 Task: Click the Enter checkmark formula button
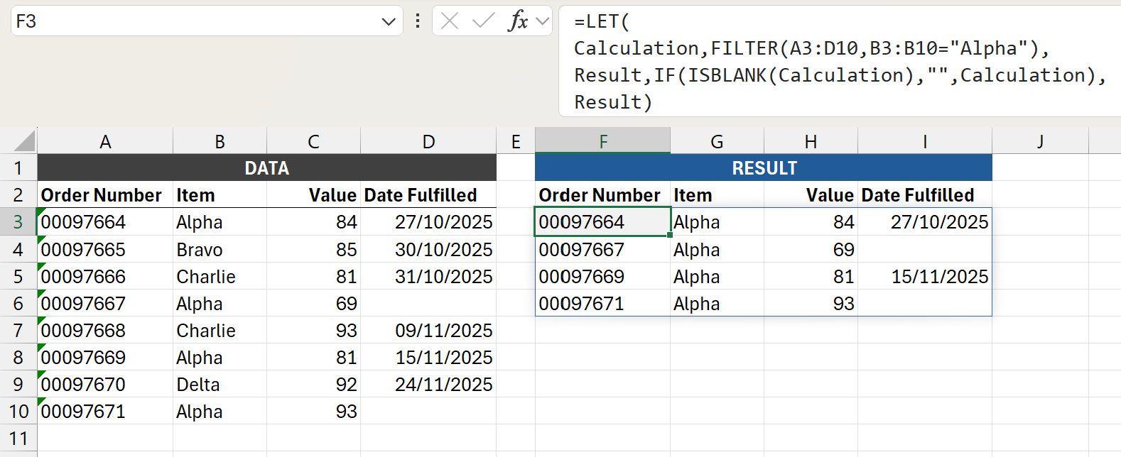[484, 21]
